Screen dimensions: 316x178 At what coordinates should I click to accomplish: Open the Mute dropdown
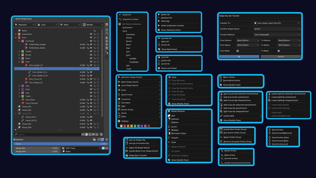click(70, 25)
